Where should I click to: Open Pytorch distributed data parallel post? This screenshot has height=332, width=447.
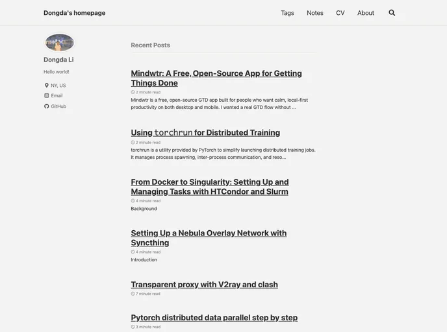214,318
